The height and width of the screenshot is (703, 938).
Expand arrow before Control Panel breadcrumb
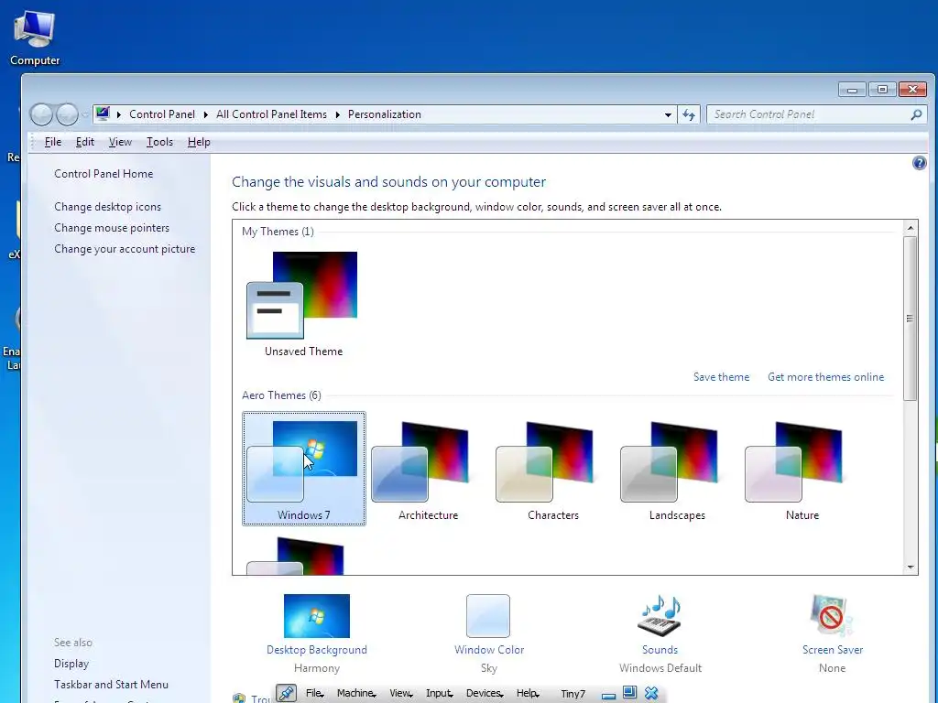(x=118, y=114)
